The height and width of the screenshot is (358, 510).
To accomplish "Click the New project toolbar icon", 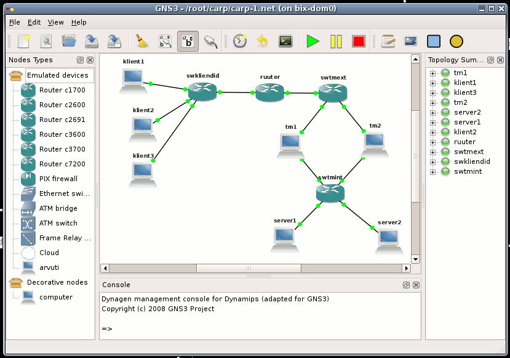I will pos(24,41).
